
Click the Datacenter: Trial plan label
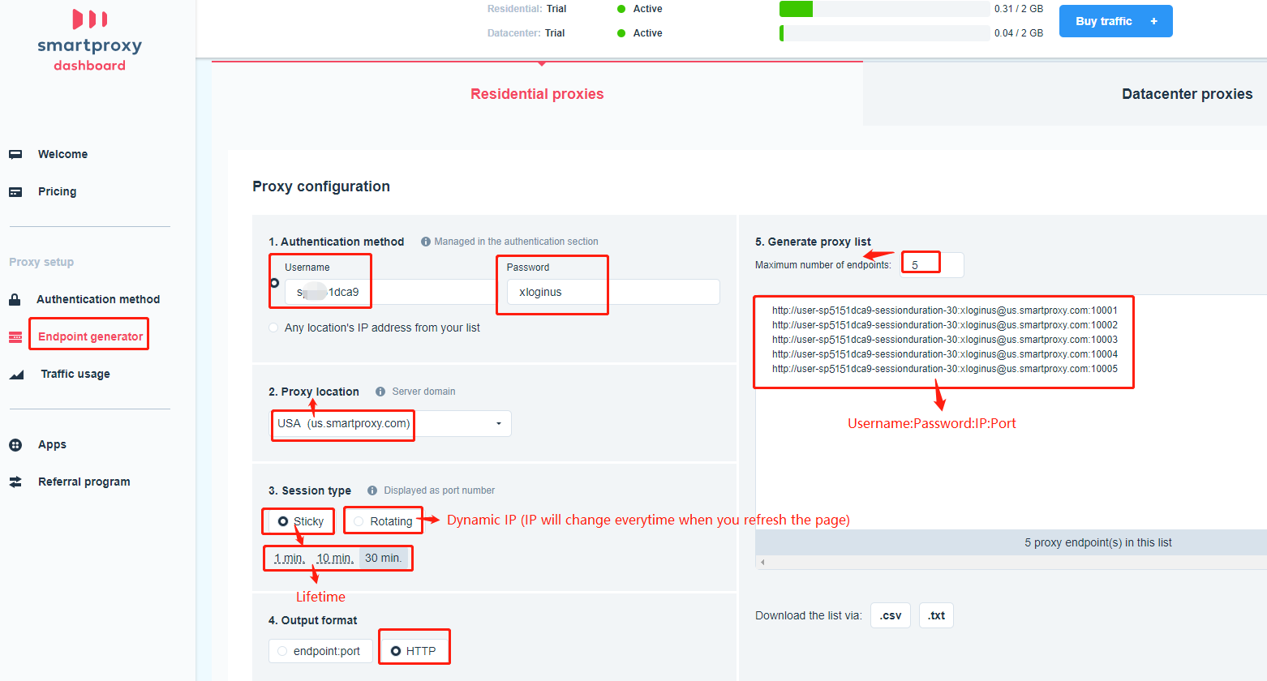526,33
